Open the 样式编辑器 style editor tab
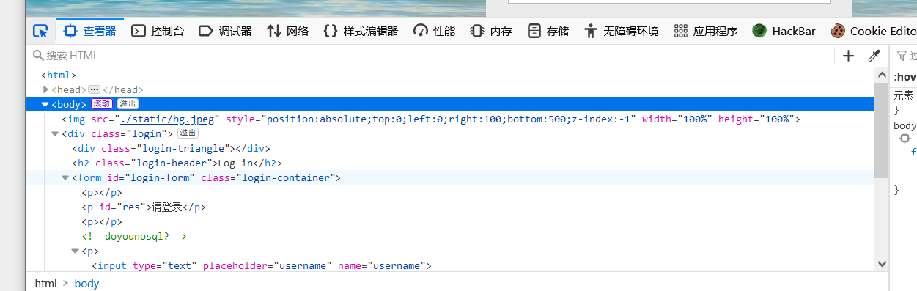This screenshot has height=291, width=917. 361,31
